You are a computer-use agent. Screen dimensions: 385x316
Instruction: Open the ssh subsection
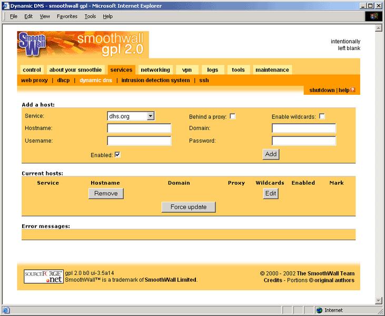(204, 80)
